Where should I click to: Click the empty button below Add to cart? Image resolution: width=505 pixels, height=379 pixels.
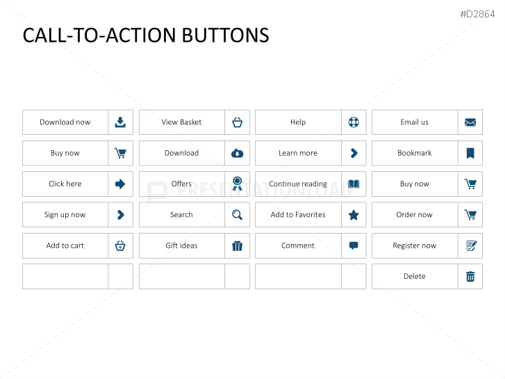pyautogui.click(x=78, y=277)
